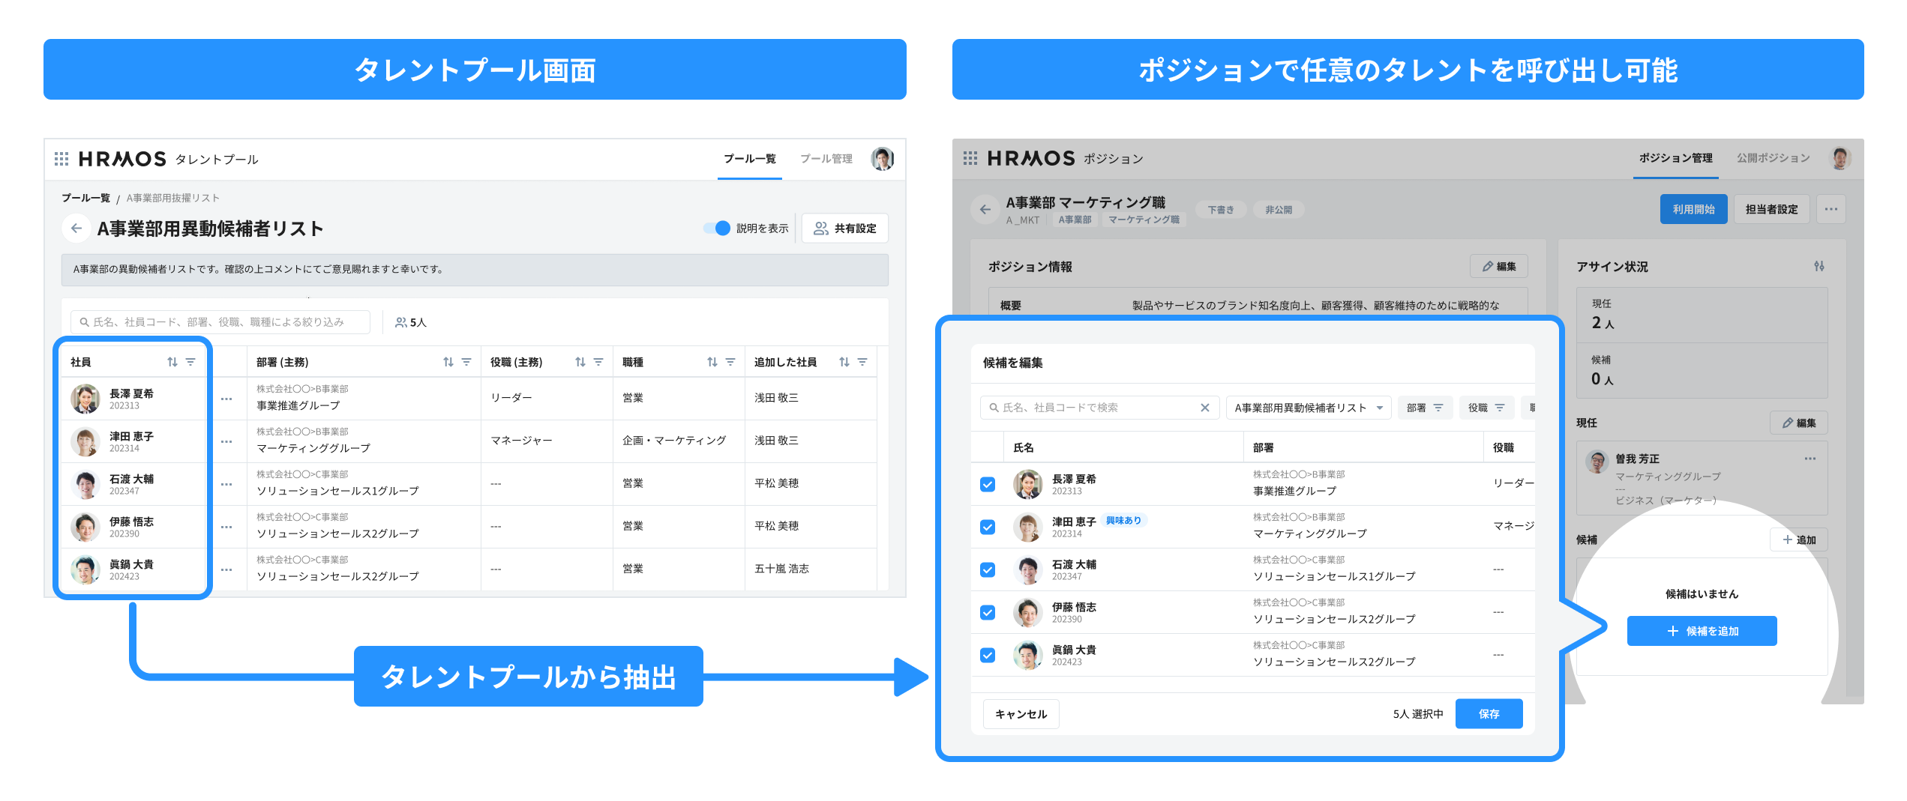Toggle the 説明を表示 switch
The image size is (1907, 801).
tap(717, 229)
